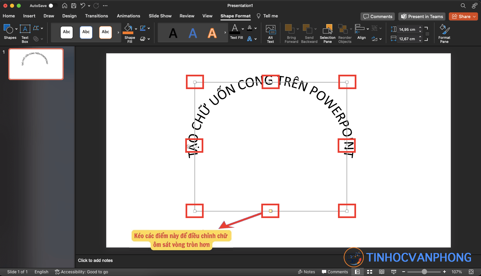Toggle Normal view button in status bar
This screenshot has width=481, height=276.
(x=357, y=272)
